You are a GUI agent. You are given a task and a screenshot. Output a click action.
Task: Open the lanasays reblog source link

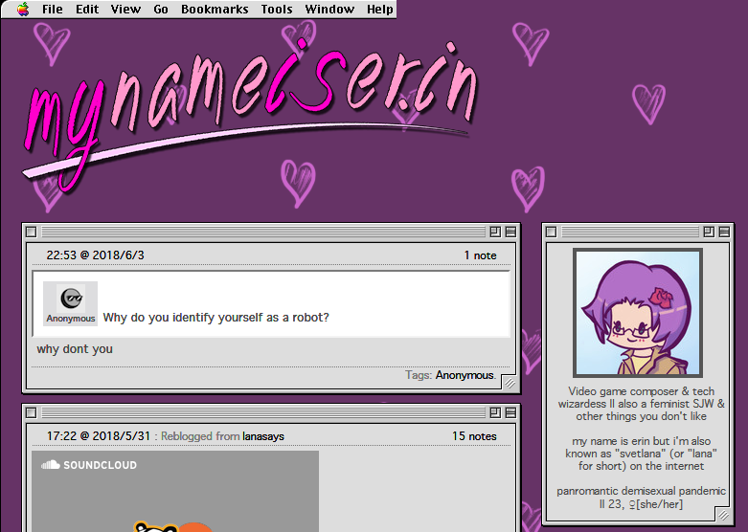pyautogui.click(x=263, y=436)
